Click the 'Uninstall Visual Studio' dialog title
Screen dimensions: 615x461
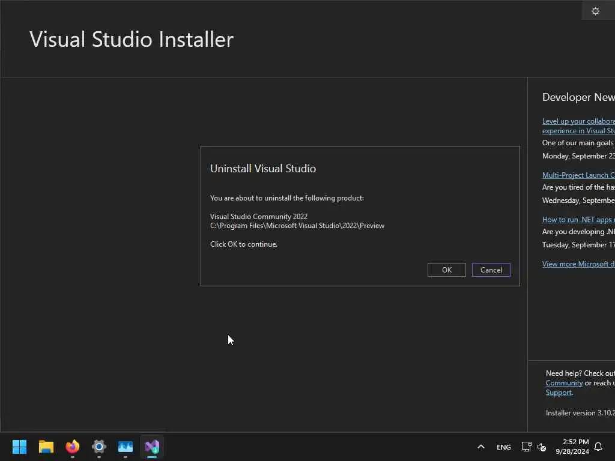tap(263, 169)
